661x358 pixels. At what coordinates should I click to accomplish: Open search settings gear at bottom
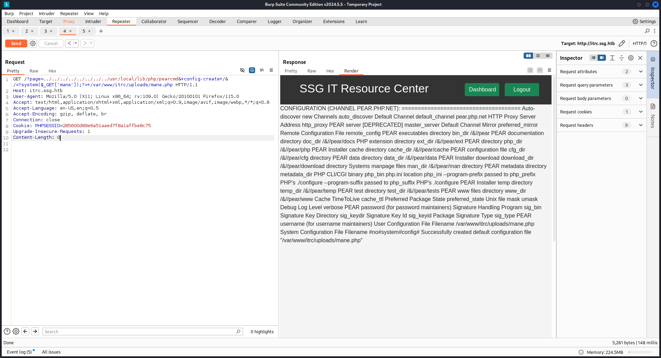[x=16, y=331]
